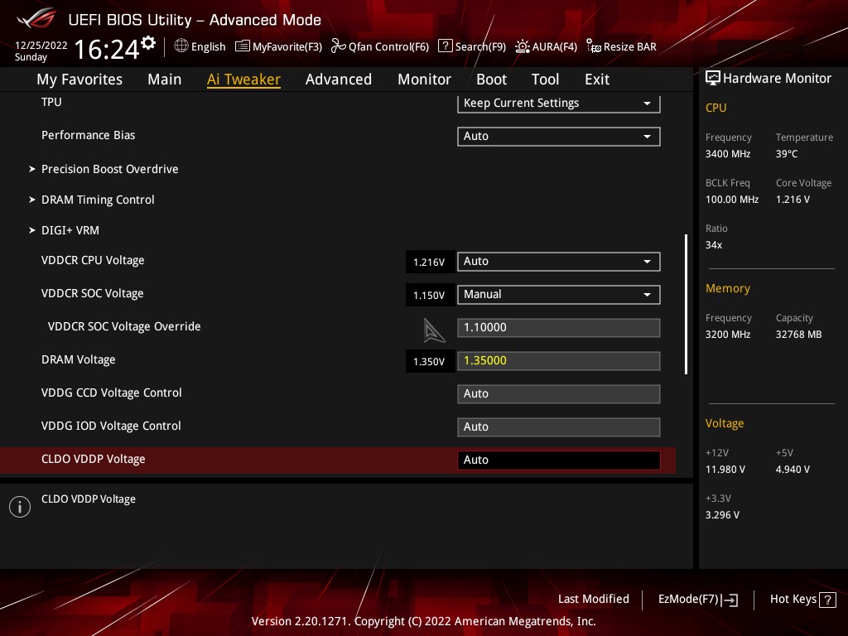Screen dimensions: 848x636
Task: Open the Exit tab
Action: click(x=597, y=79)
